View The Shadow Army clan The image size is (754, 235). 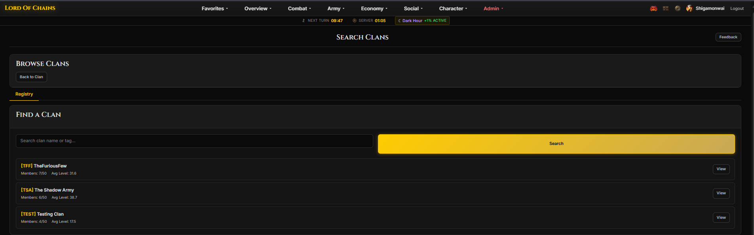721,193
